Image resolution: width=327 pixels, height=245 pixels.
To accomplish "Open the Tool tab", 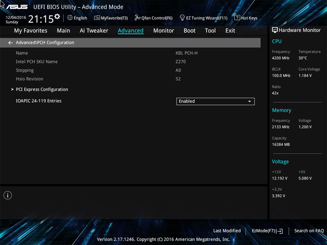I will point(210,31).
